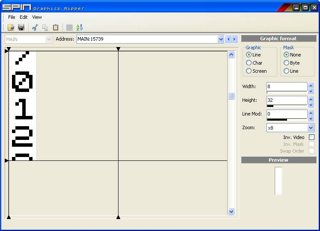Click the Save floppy disk icon

click(x=21, y=27)
